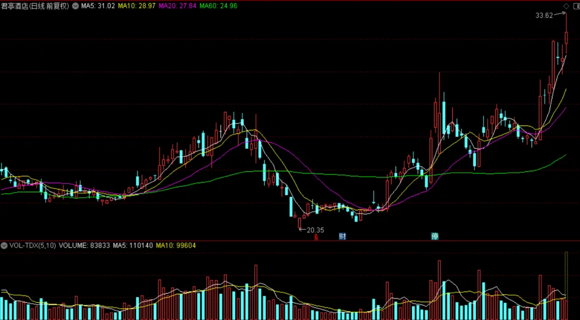Select the latest candlestick at the 33.62 high

566,34
